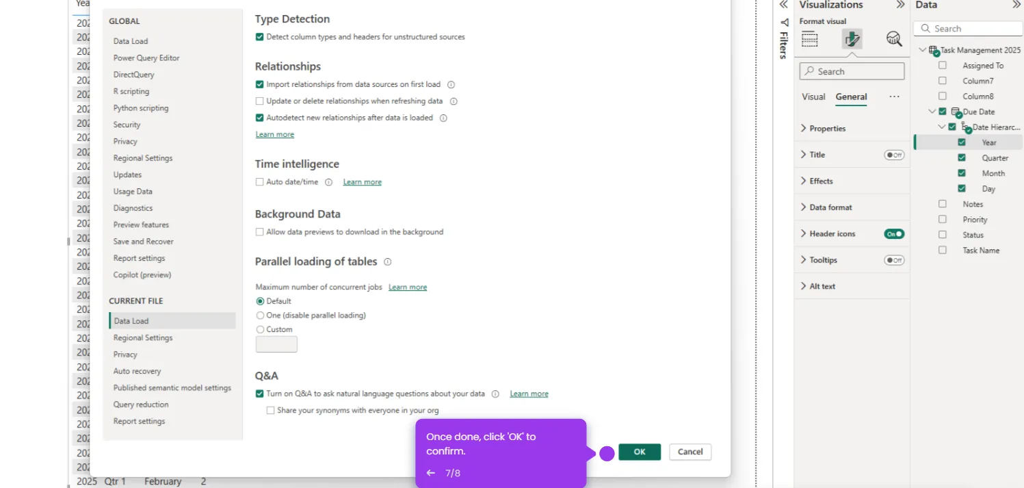Toggle Detect column types and headers checkbox
The image size is (1024, 488).
(259, 37)
